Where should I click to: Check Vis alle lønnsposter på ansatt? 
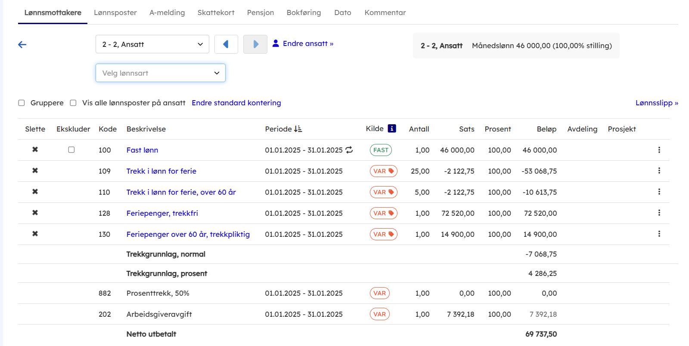pos(73,103)
